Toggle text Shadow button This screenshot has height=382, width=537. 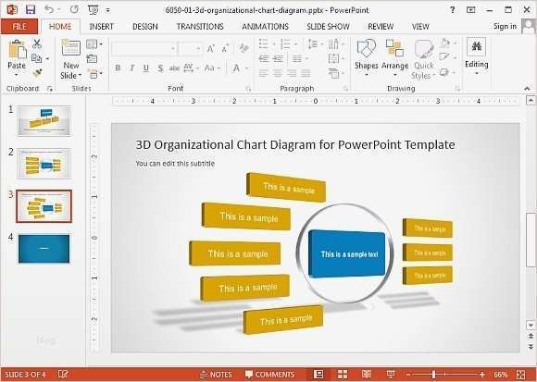pyautogui.click(x=160, y=68)
